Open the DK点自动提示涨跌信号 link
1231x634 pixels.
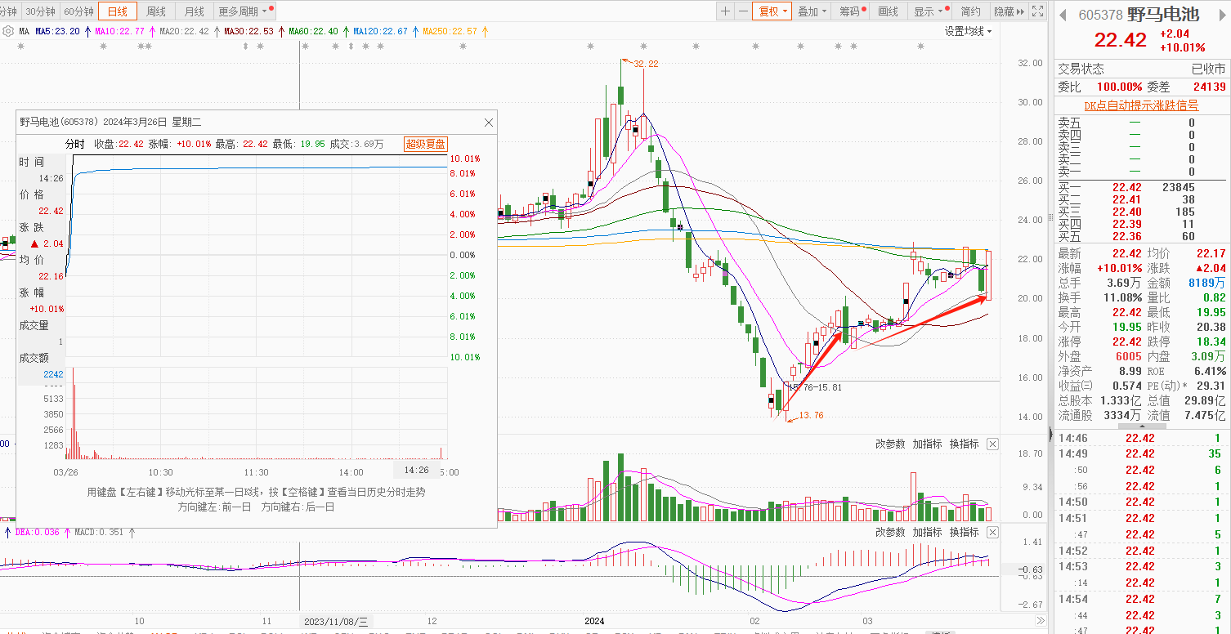(x=1141, y=105)
